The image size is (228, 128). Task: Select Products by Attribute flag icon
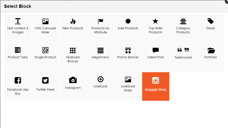[101, 21]
